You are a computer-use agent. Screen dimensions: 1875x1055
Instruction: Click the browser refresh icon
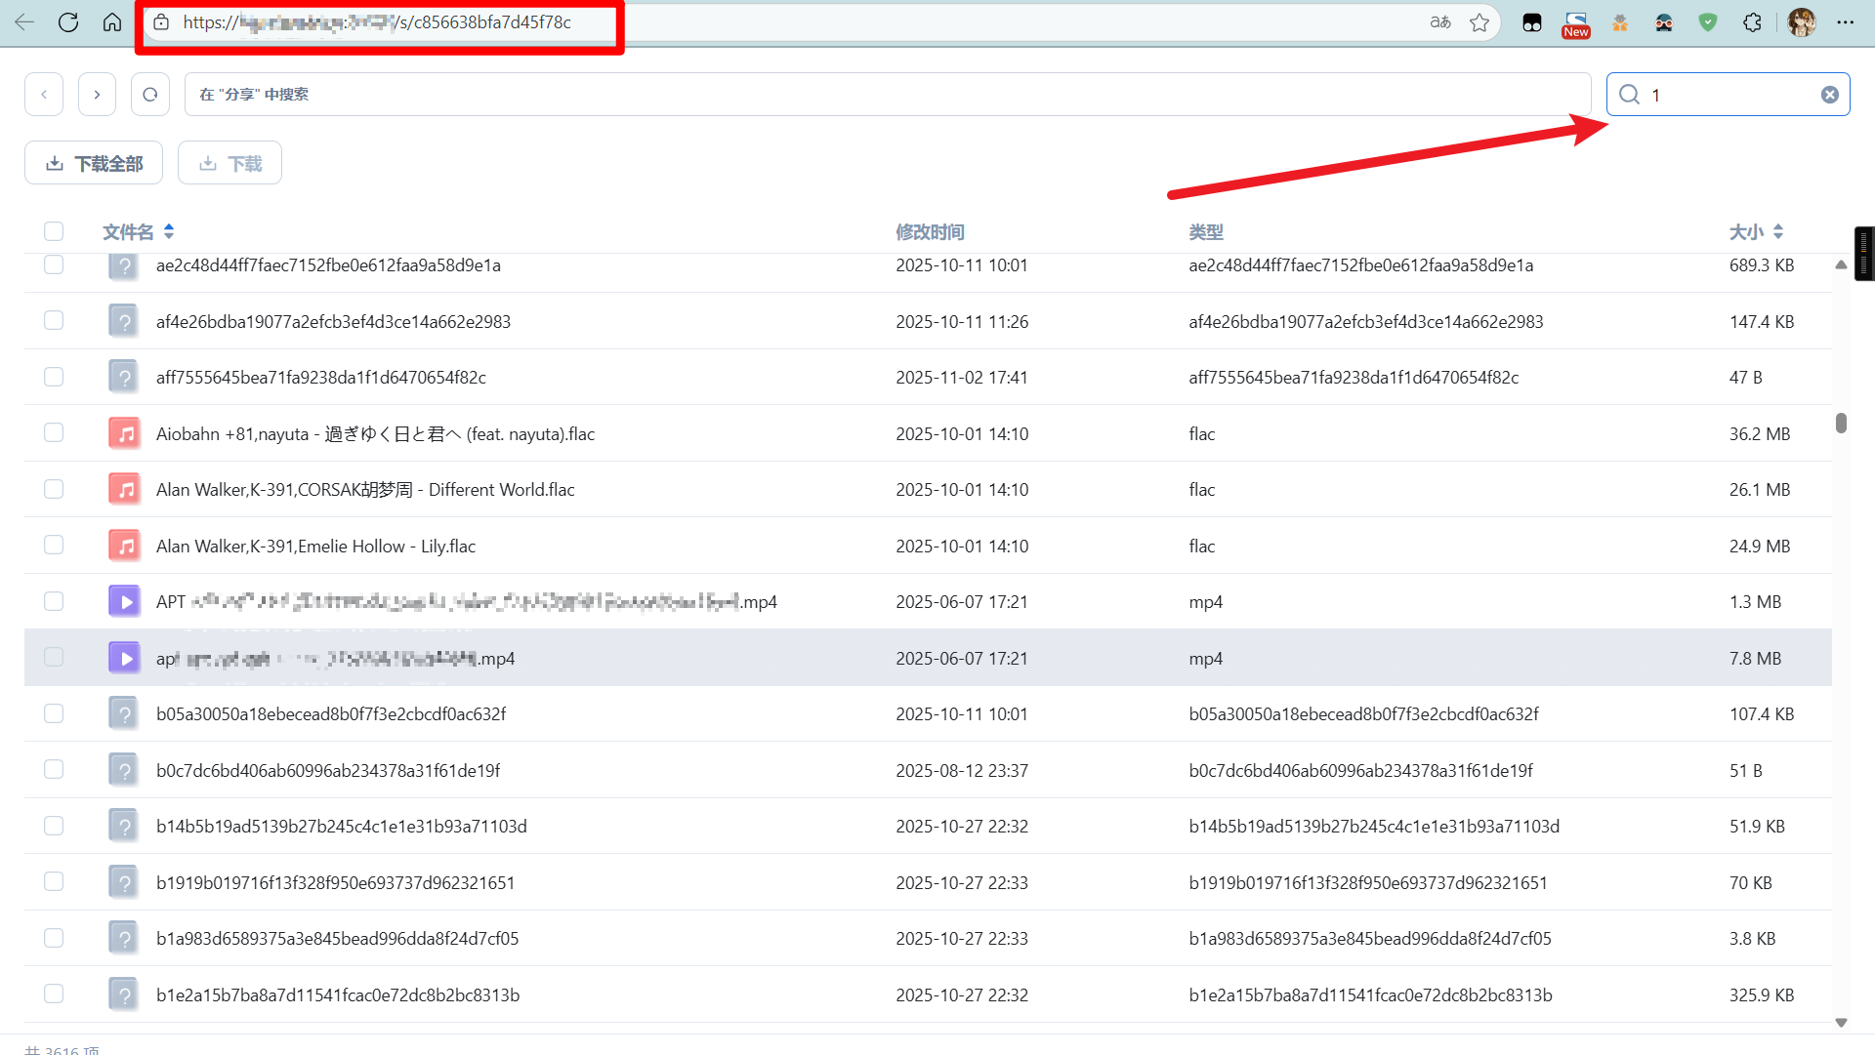tap(68, 22)
